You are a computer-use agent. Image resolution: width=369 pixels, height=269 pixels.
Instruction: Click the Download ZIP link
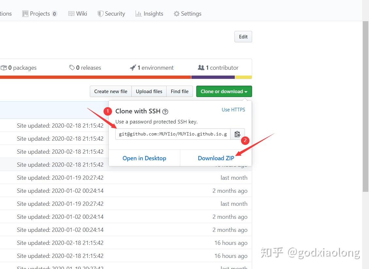pyautogui.click(x=216, y=158)
